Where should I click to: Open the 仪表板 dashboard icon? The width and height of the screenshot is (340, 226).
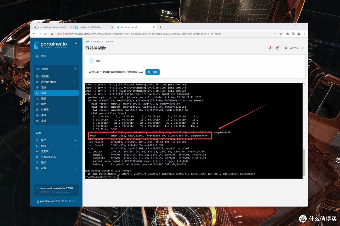(x=37, y=76)
